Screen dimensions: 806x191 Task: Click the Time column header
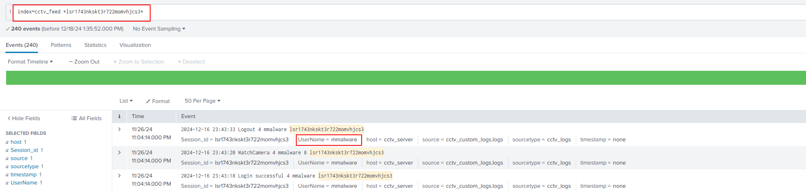click(x=138, y=116)
